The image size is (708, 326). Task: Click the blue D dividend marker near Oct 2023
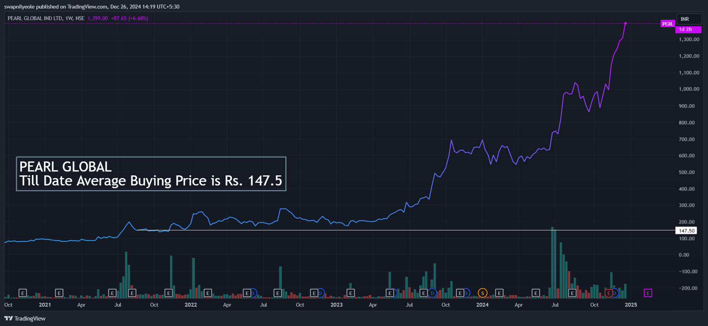pyautogui.click(x=432, y=293)
